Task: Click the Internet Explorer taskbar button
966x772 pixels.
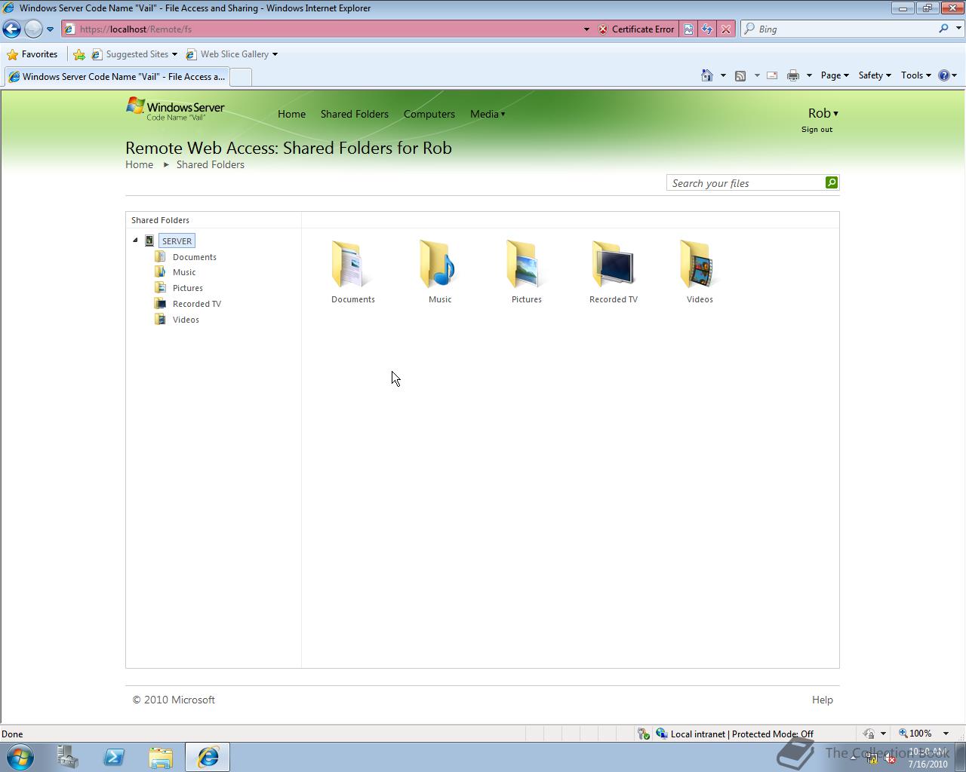Action: [208, 757]
